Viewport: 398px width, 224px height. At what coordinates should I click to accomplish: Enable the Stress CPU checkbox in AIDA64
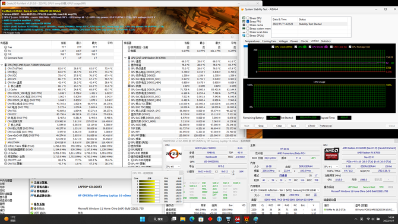pos(248,18)
